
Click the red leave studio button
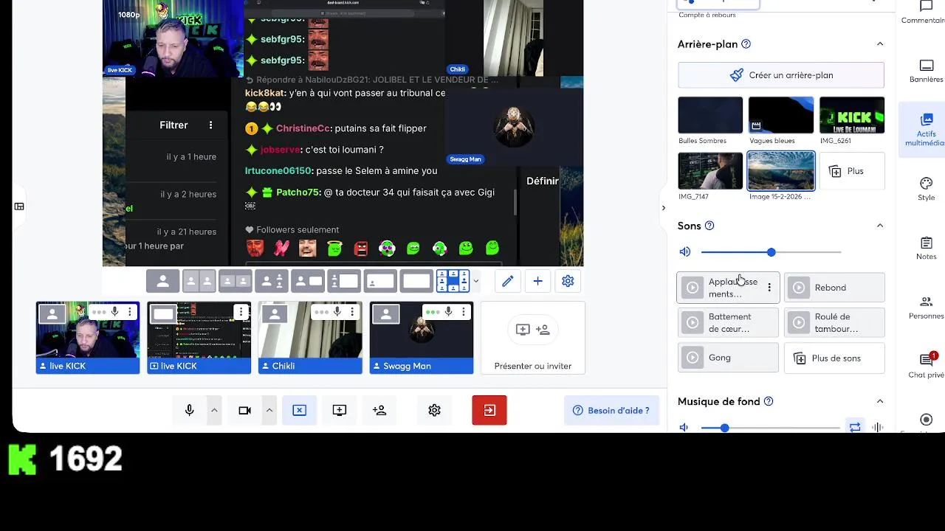tap(489, 410)
